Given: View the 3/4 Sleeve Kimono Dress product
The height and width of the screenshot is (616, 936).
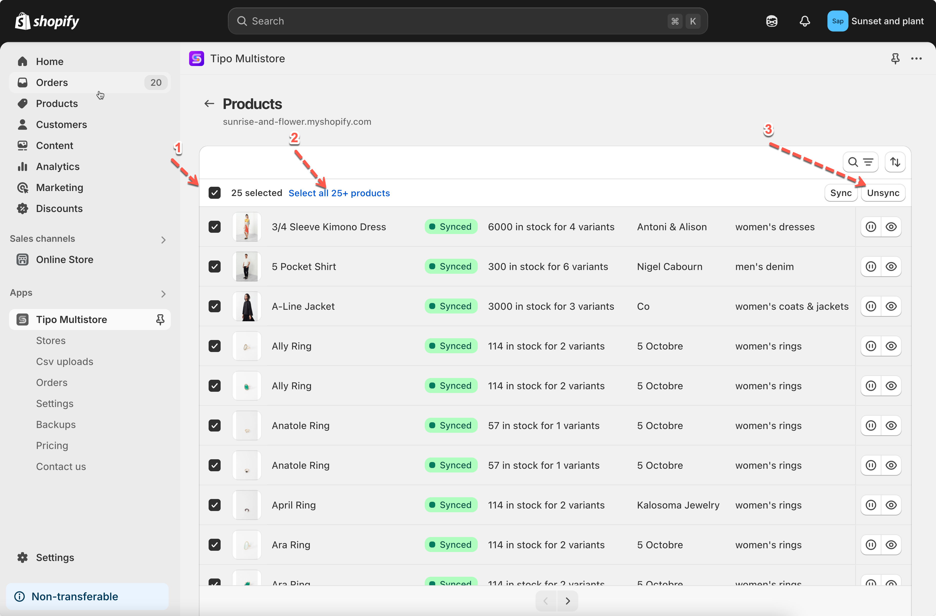Looking at the screenshot, I should point(891,227).
